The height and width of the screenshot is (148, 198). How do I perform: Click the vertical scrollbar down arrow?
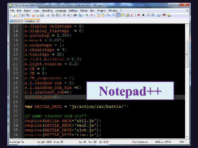click(187, 137)
